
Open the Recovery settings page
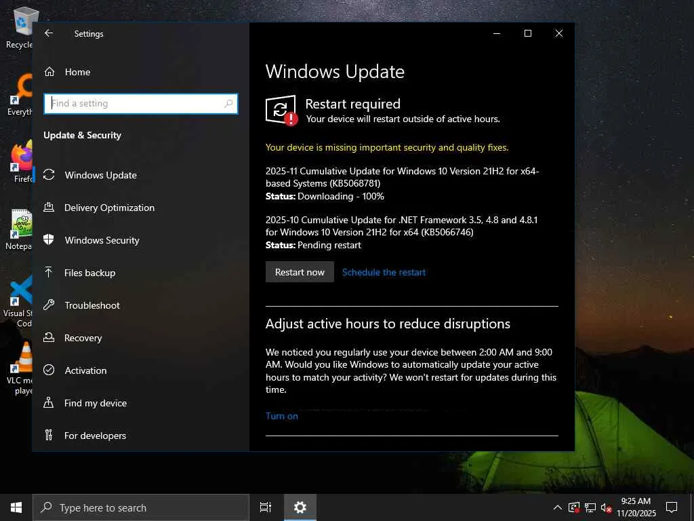[x=83, y=338]
